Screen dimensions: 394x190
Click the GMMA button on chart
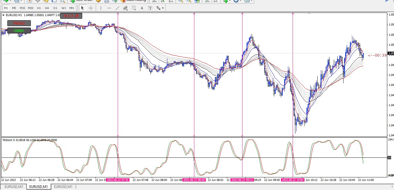(x=19, y=30)
